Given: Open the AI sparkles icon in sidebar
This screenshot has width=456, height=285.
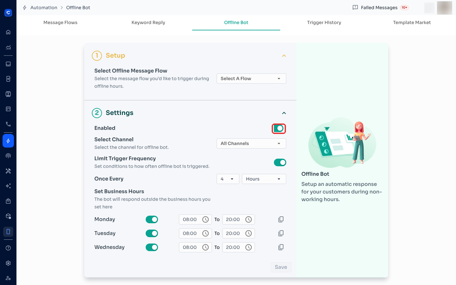Looking at the screenshot, I should coord(8,186).
